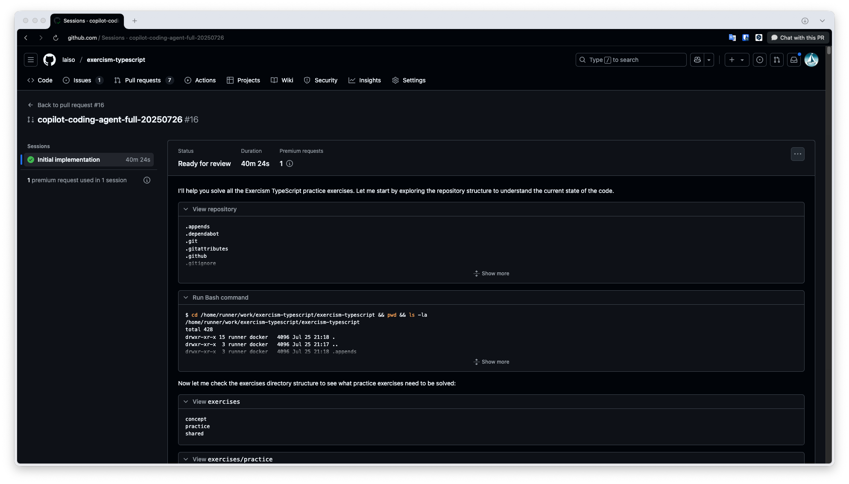This screenshot has width=849, height=484.
Task: Click the browser forward arrow
Action: tap(41, 38)
